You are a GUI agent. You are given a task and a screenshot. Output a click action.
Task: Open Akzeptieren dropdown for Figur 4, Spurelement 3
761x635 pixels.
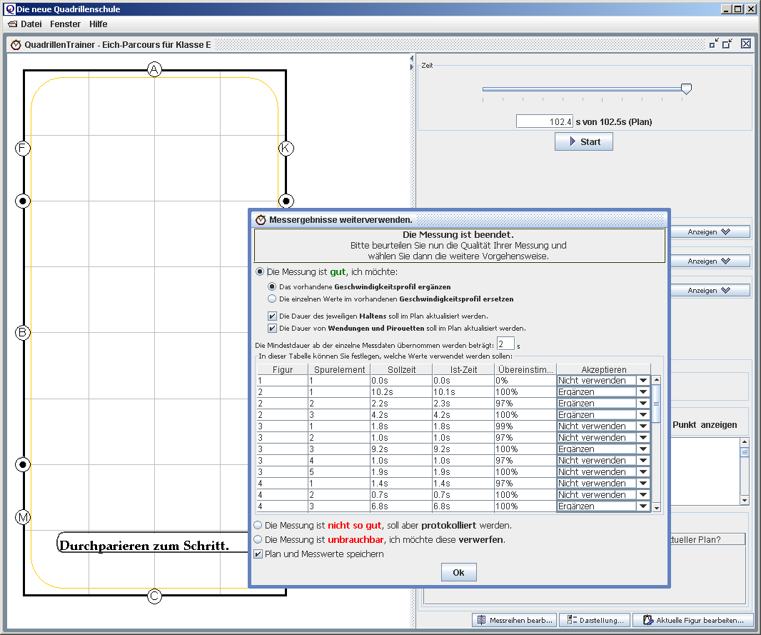(643, 506)
